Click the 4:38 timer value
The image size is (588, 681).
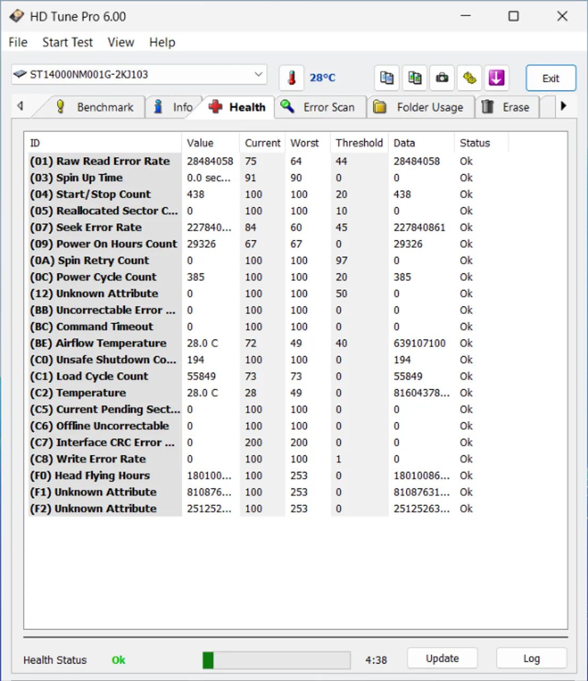click(376, 660)
